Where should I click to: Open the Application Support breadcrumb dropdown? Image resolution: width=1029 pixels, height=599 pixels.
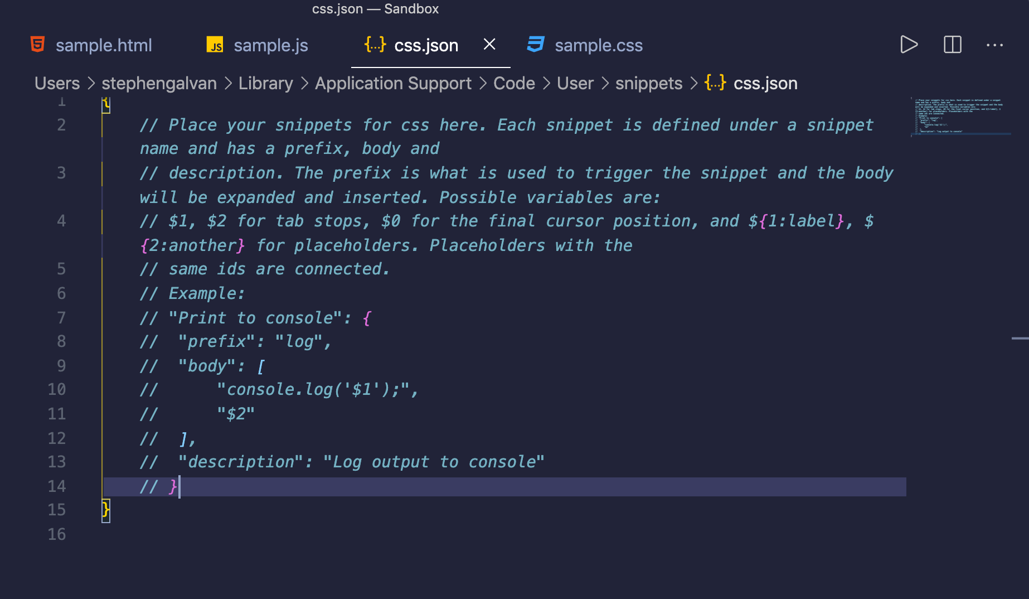393,83
